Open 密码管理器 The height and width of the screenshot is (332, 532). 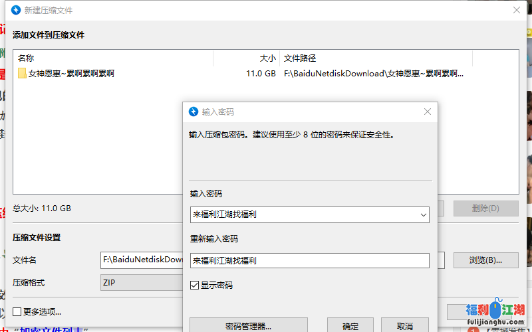click(249, 326)
